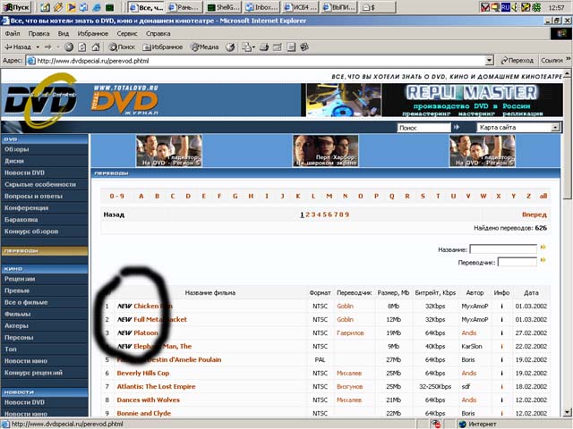The image size is (573, 429).
Task: Go to the home page via Home icon
Action: tap(96, 46)
